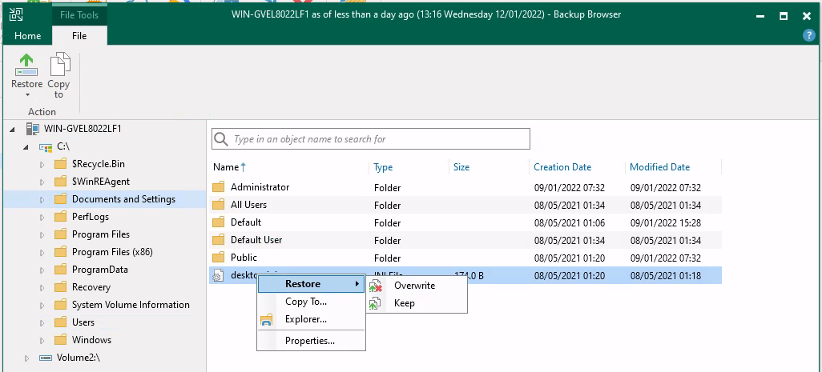Select the Default User folder name
822x372 pixels.
pos(256,240)
